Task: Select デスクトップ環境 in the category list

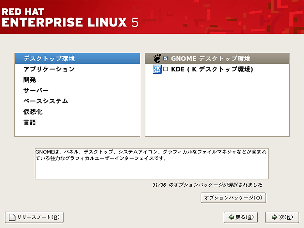Action: point(49,58)
